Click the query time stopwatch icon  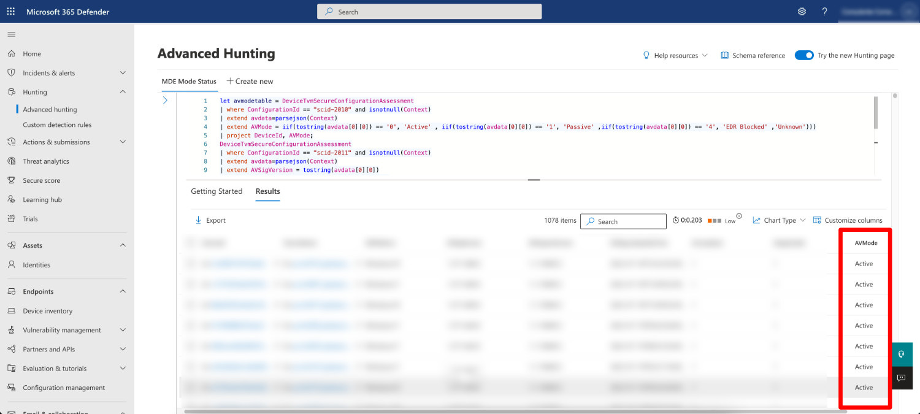676,220
